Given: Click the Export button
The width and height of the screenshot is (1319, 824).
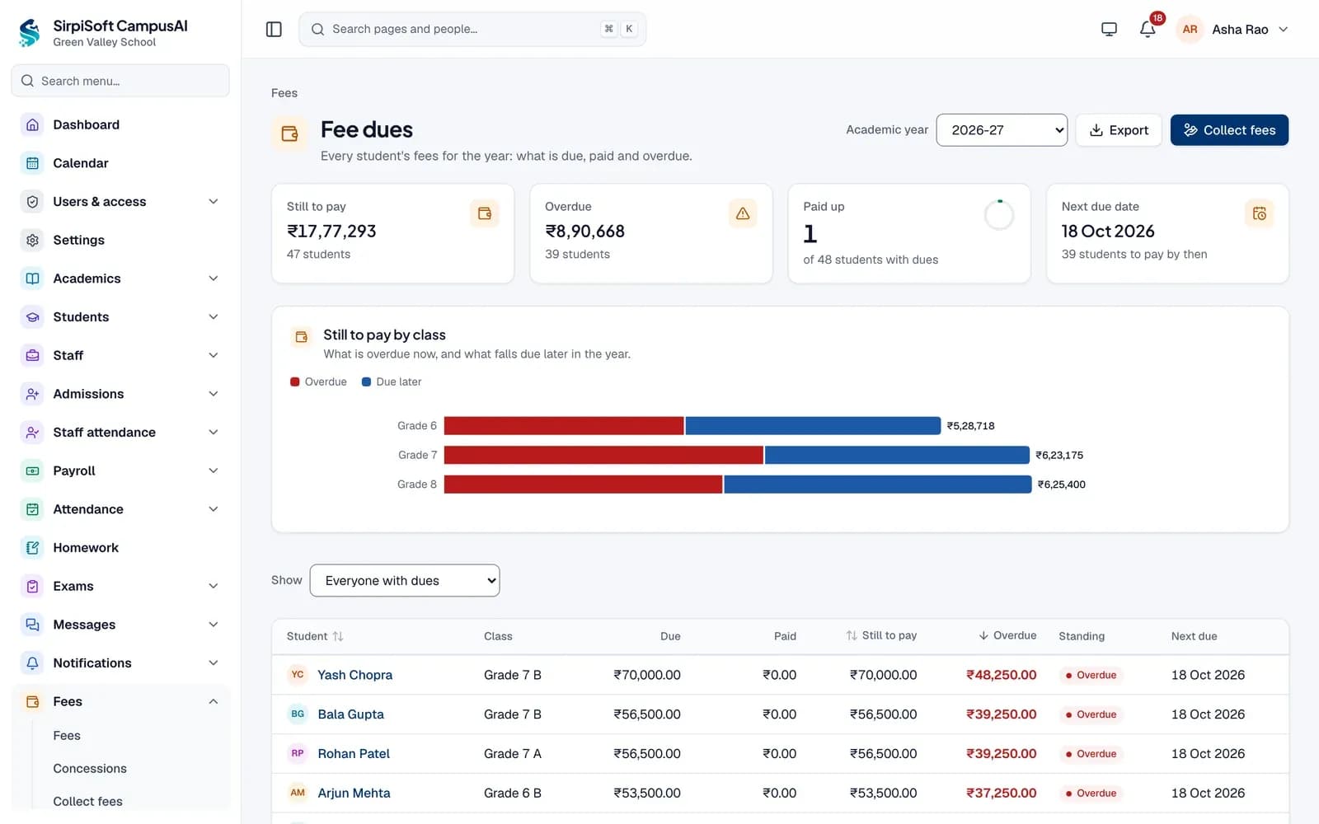Looking at the screenshot, I should (1119, 130).
